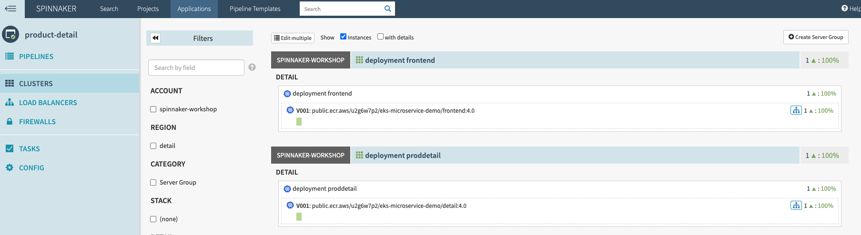Click the load balancer icon on detail V001
Screen dimensions: 861x235
coord(796,206)
